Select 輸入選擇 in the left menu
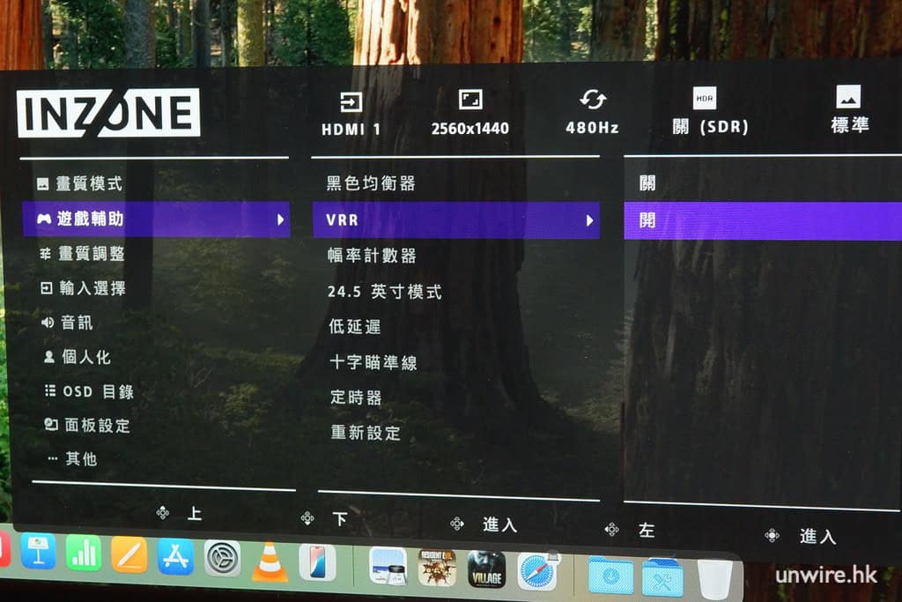This screenshot has height=602, width=902. pos(92,288)
